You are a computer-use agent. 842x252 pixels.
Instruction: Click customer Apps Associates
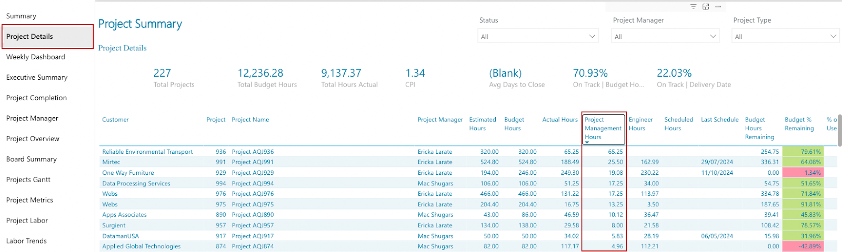click(124, 215)
